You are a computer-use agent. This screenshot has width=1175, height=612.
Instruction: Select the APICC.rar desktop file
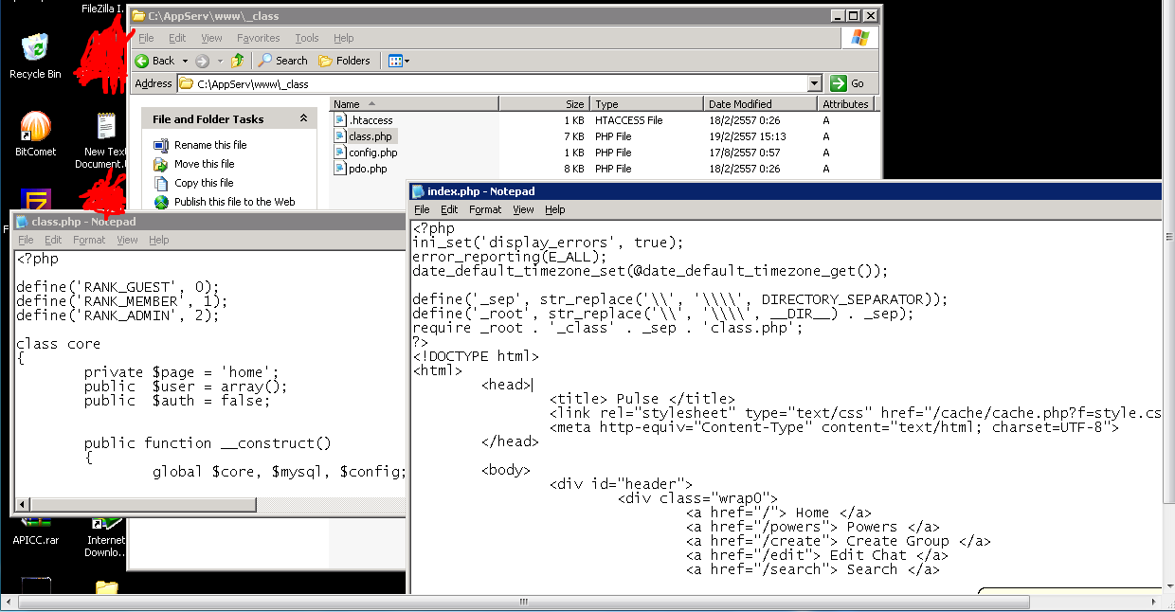click(36, 532)
